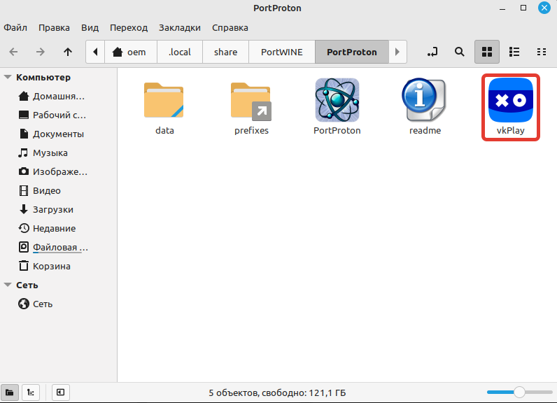Viewport: 557px width, 403px height.
Task: Open the readme info file
Action: tap(424, 100)
